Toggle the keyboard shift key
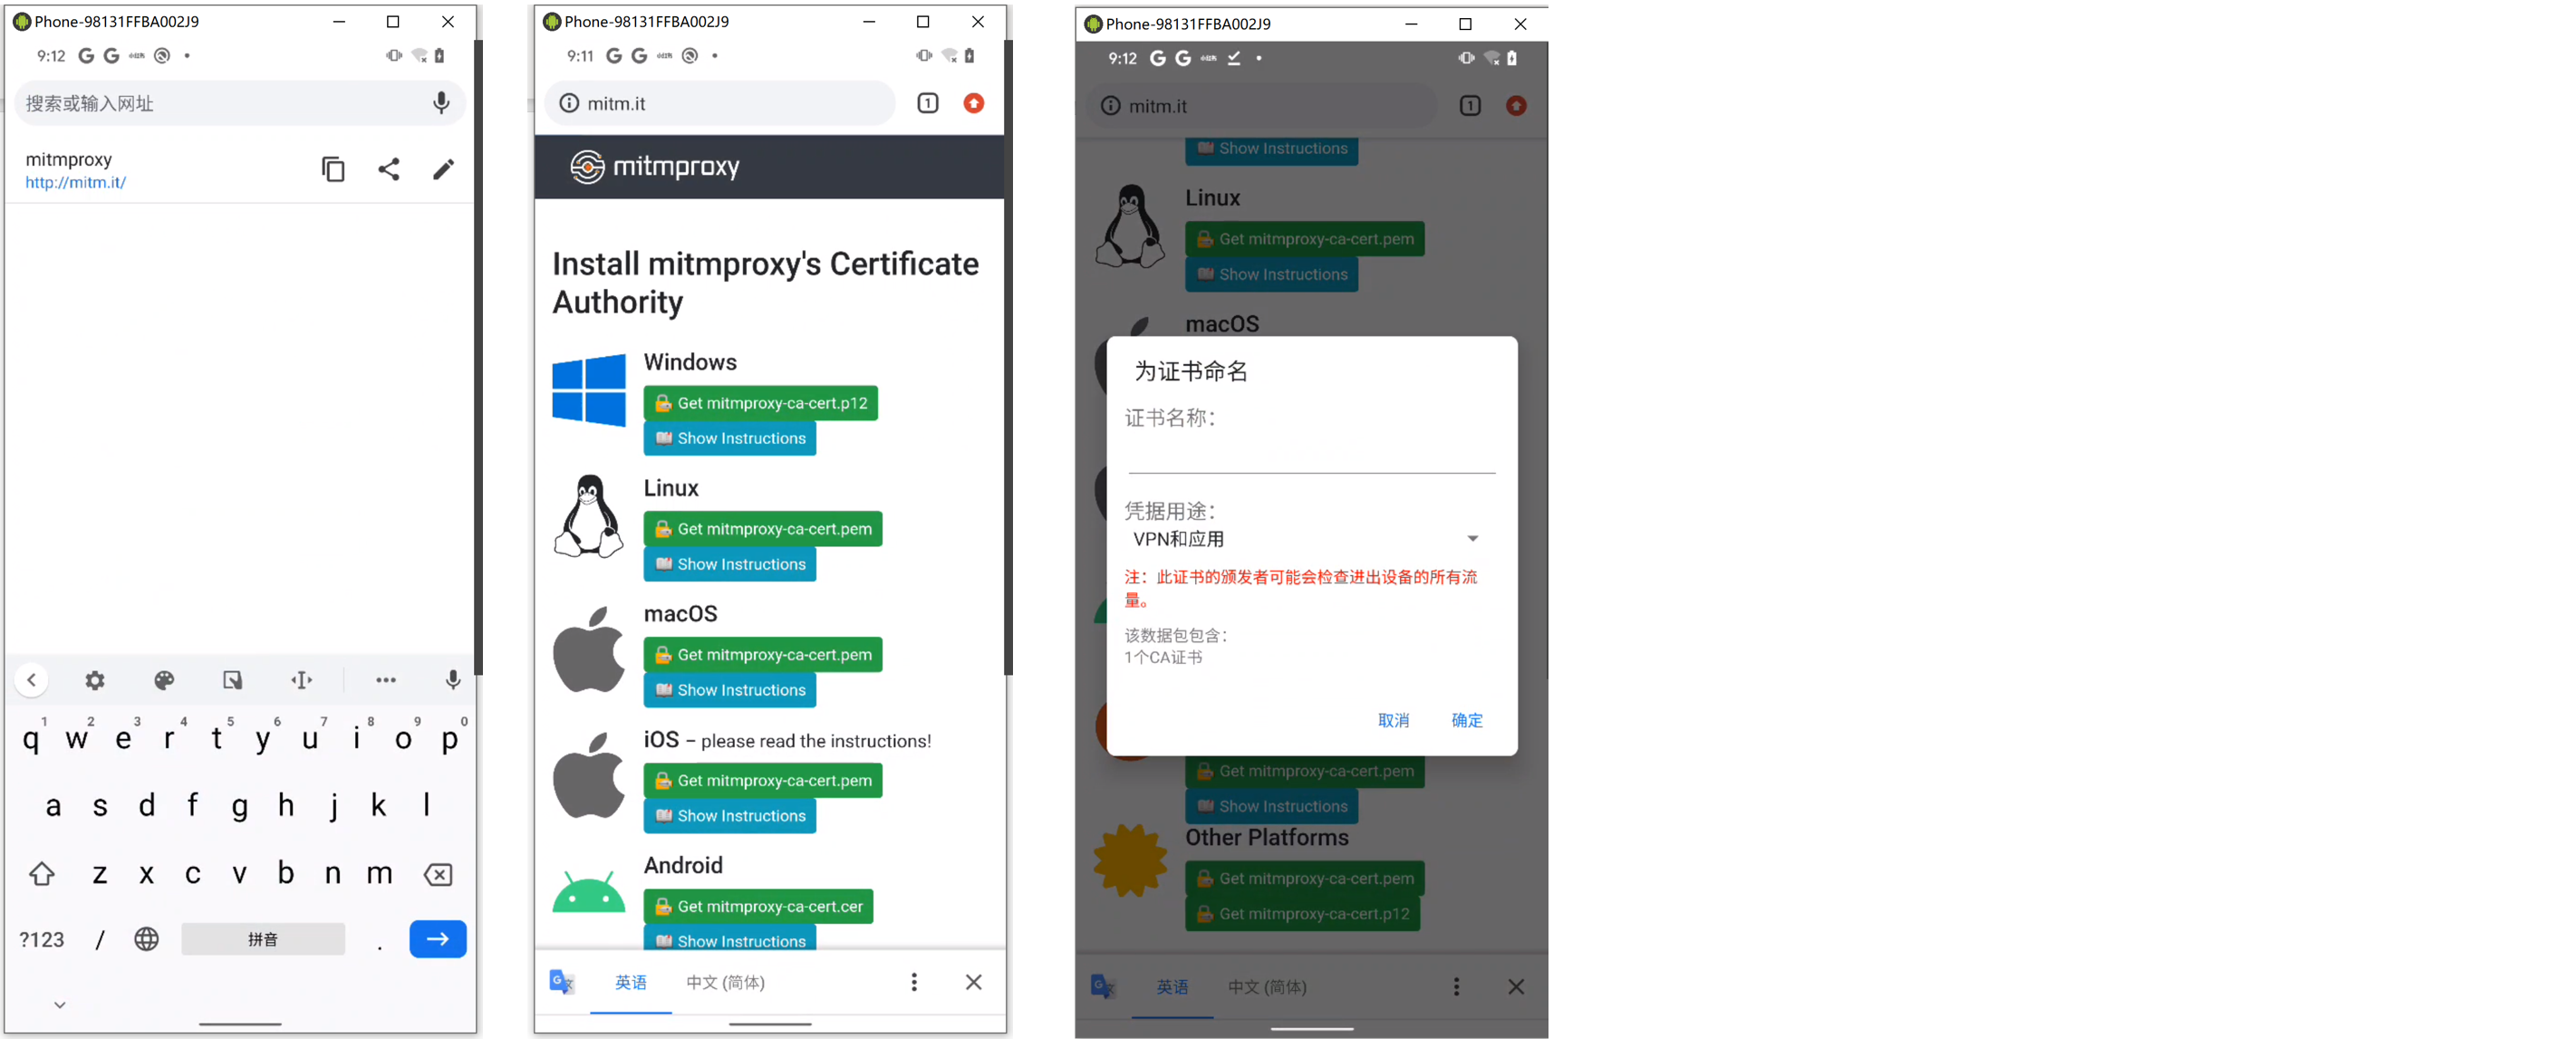This screenshot has height=1048, width=2576. 41,873
